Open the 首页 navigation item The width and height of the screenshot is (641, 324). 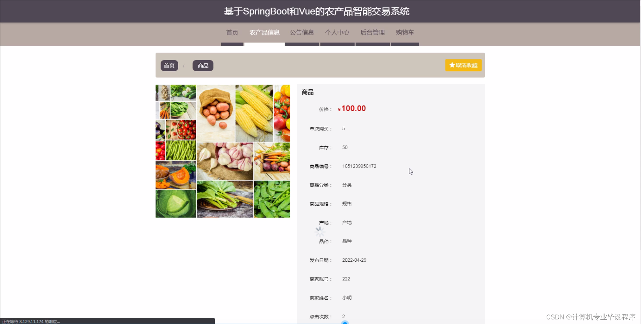tap(232, 33)
